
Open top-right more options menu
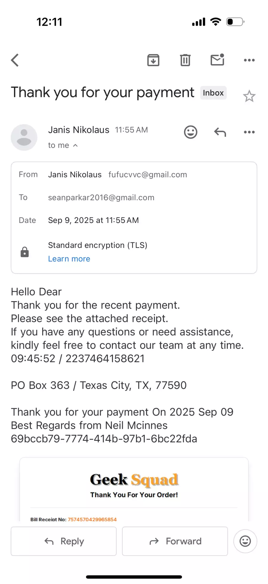click(x=249, y=60)
